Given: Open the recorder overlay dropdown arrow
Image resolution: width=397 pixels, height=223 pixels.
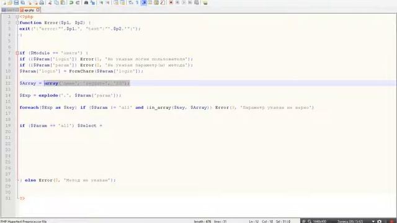Looking at the screenshot, I should [x=373, y=222].
